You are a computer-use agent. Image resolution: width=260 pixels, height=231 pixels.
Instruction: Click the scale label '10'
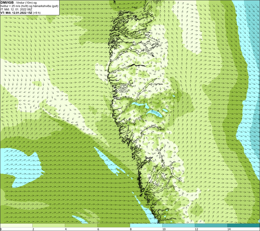(x=164, y=229)
